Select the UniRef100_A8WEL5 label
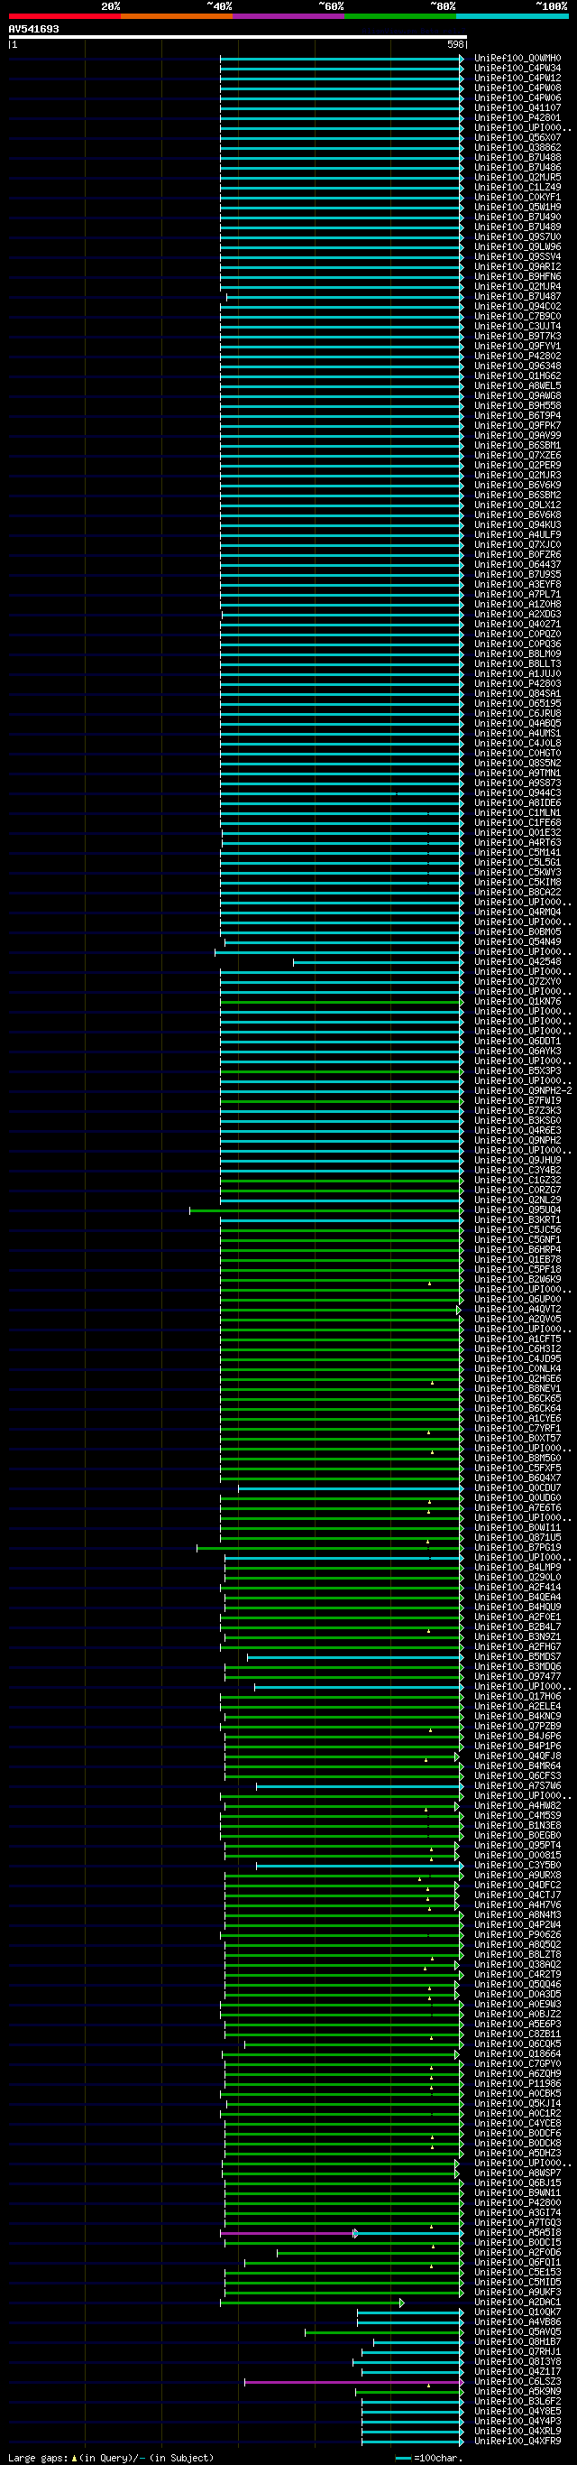The height and width of the screenshot is (2465, 577). click(x=517, y=385)
